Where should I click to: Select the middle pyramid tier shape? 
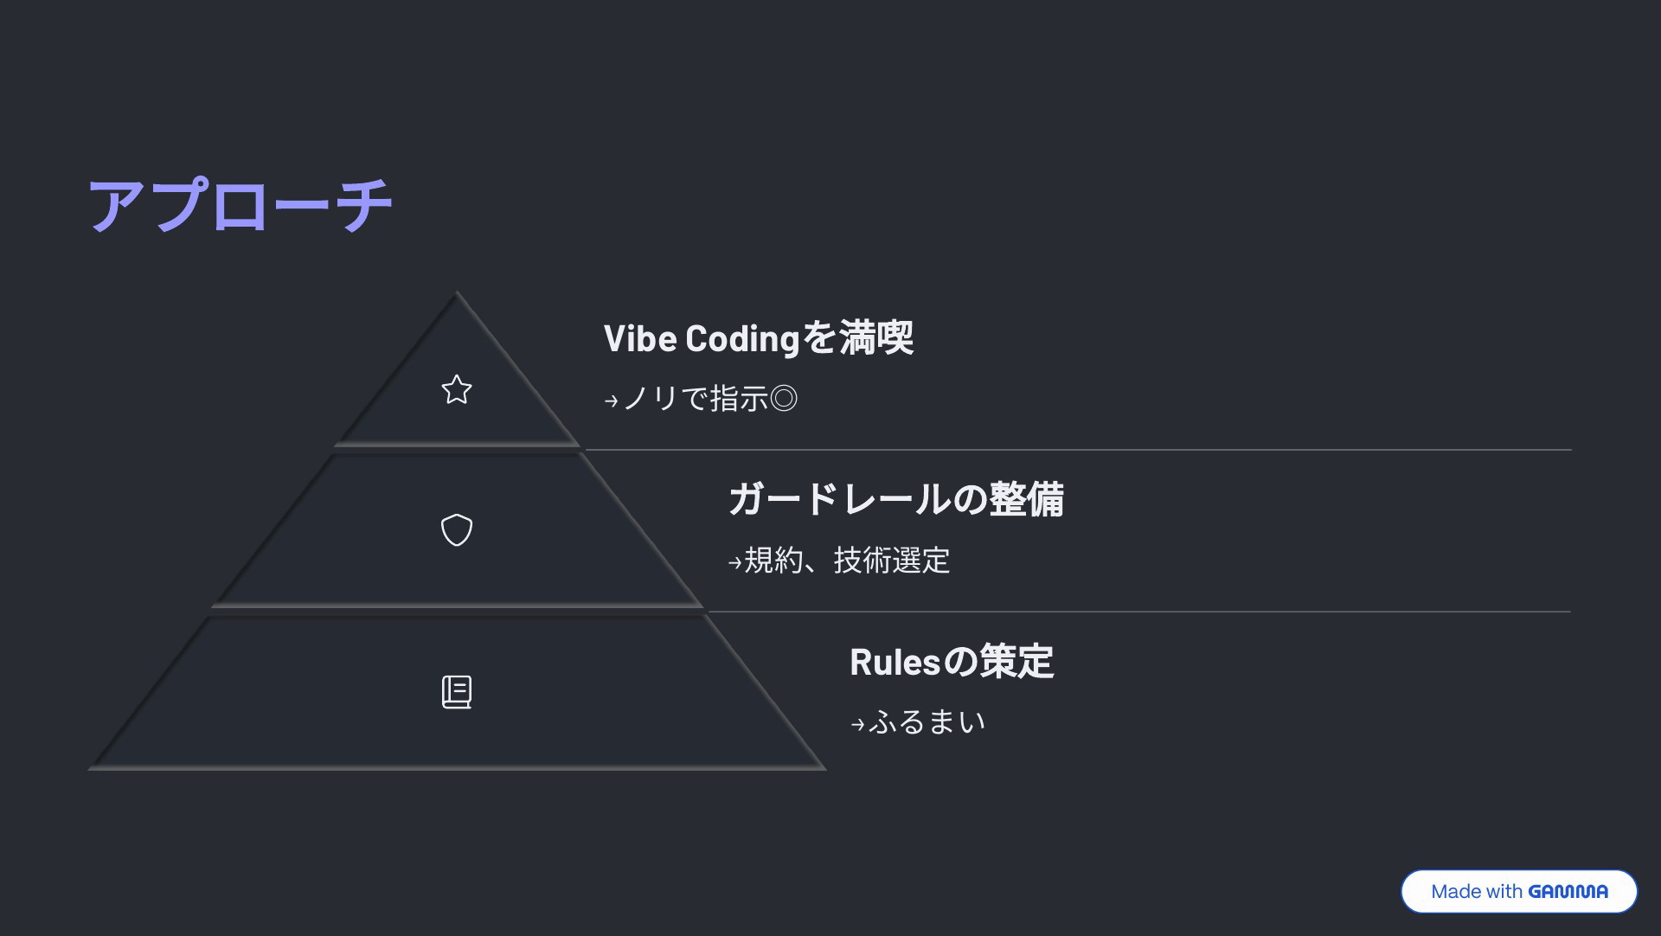coord(457,530)
